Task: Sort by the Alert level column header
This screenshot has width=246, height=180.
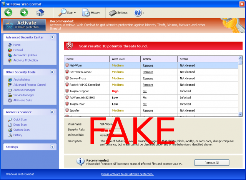Action: coord(125,59)
